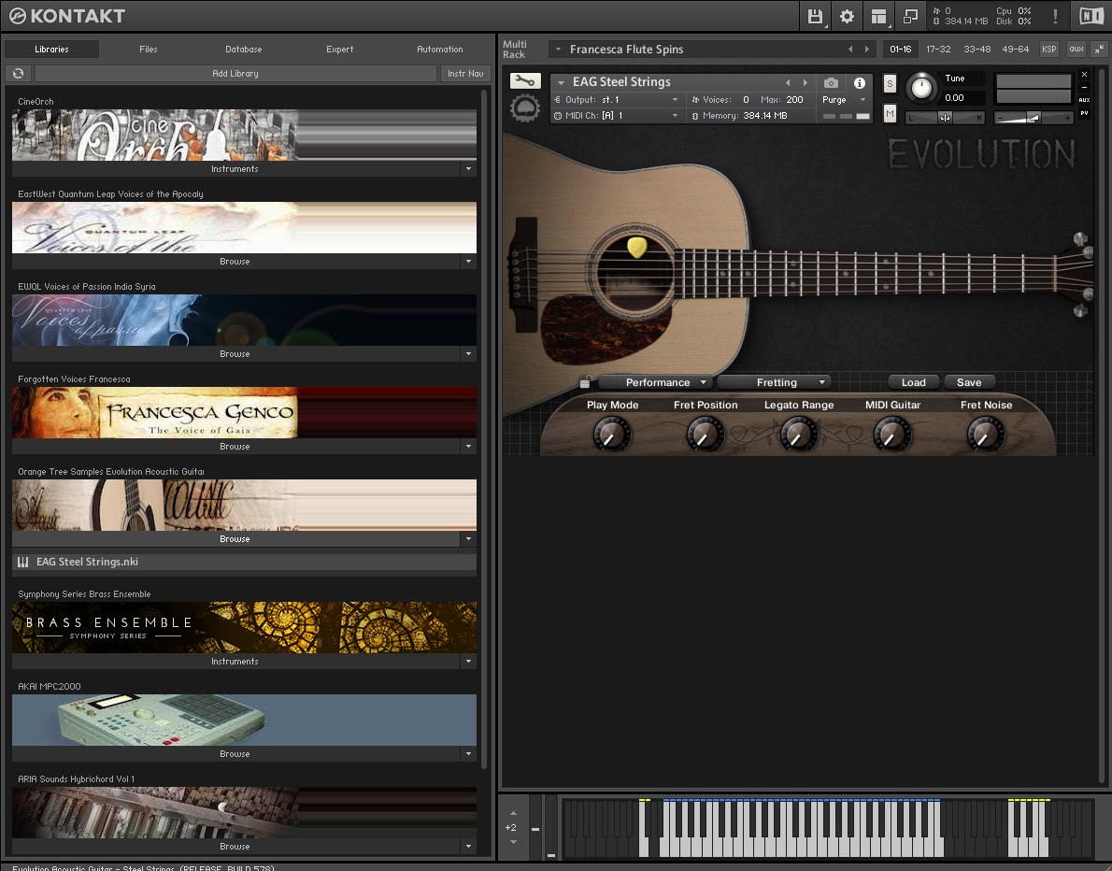
Task: Expand CineOrch Instruments dropdown arrow
Action: (468, 169)
